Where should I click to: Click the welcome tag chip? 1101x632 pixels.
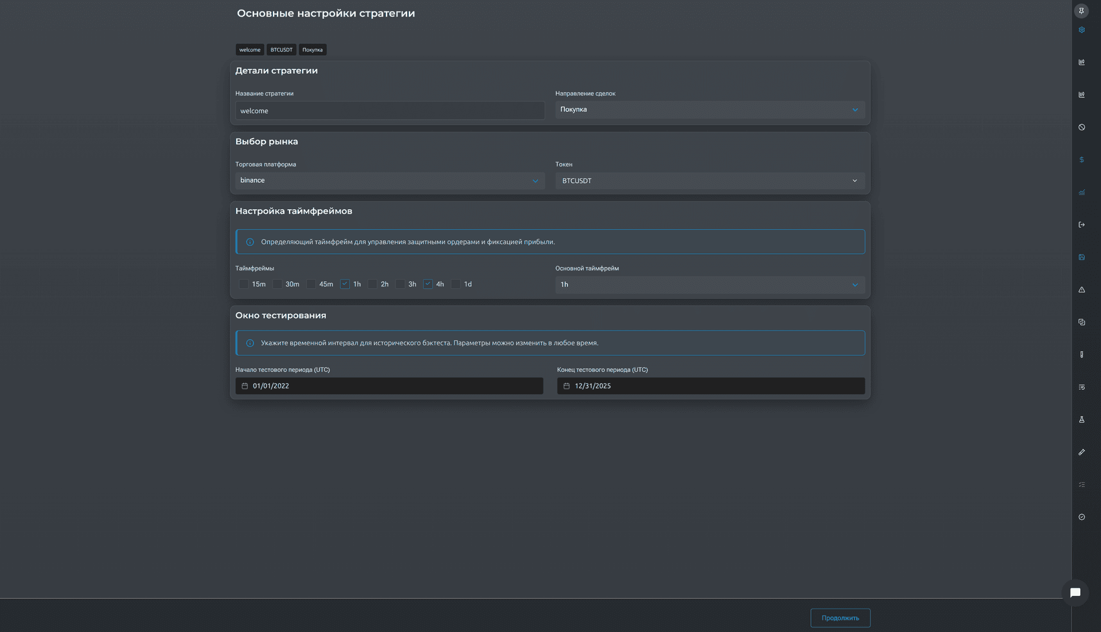(250, 50)
